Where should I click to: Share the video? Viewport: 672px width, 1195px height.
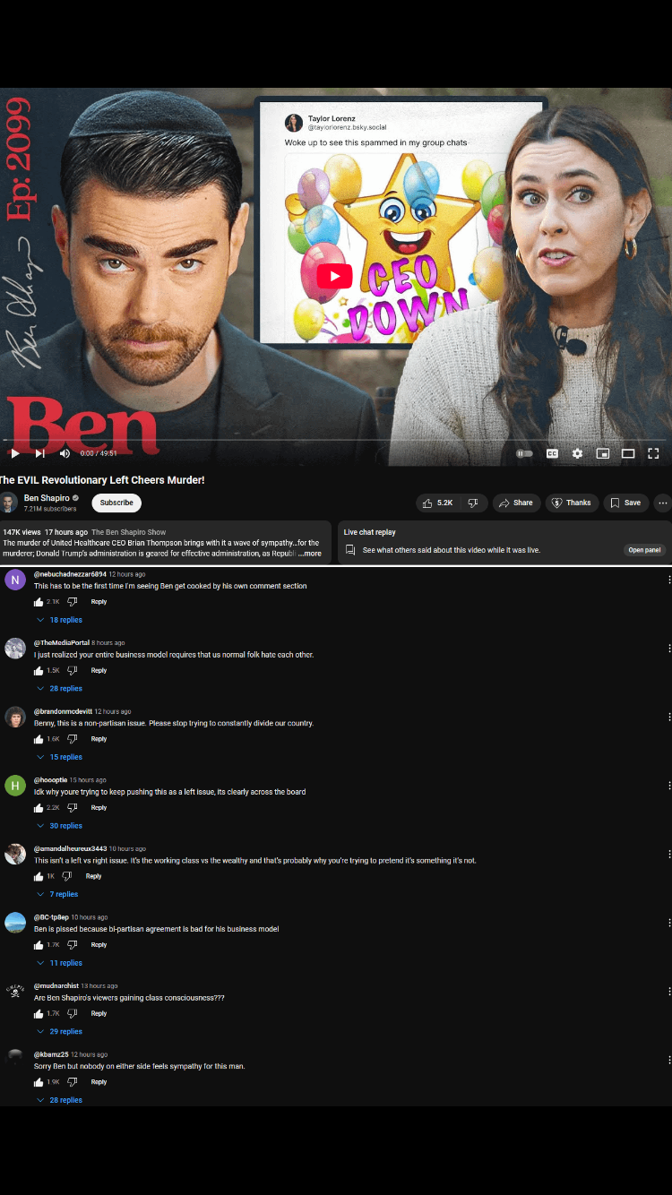pos(516,503)
